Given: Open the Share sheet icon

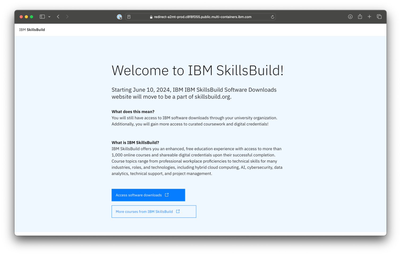Looking at the screenshot, I should tap(360, 16).
